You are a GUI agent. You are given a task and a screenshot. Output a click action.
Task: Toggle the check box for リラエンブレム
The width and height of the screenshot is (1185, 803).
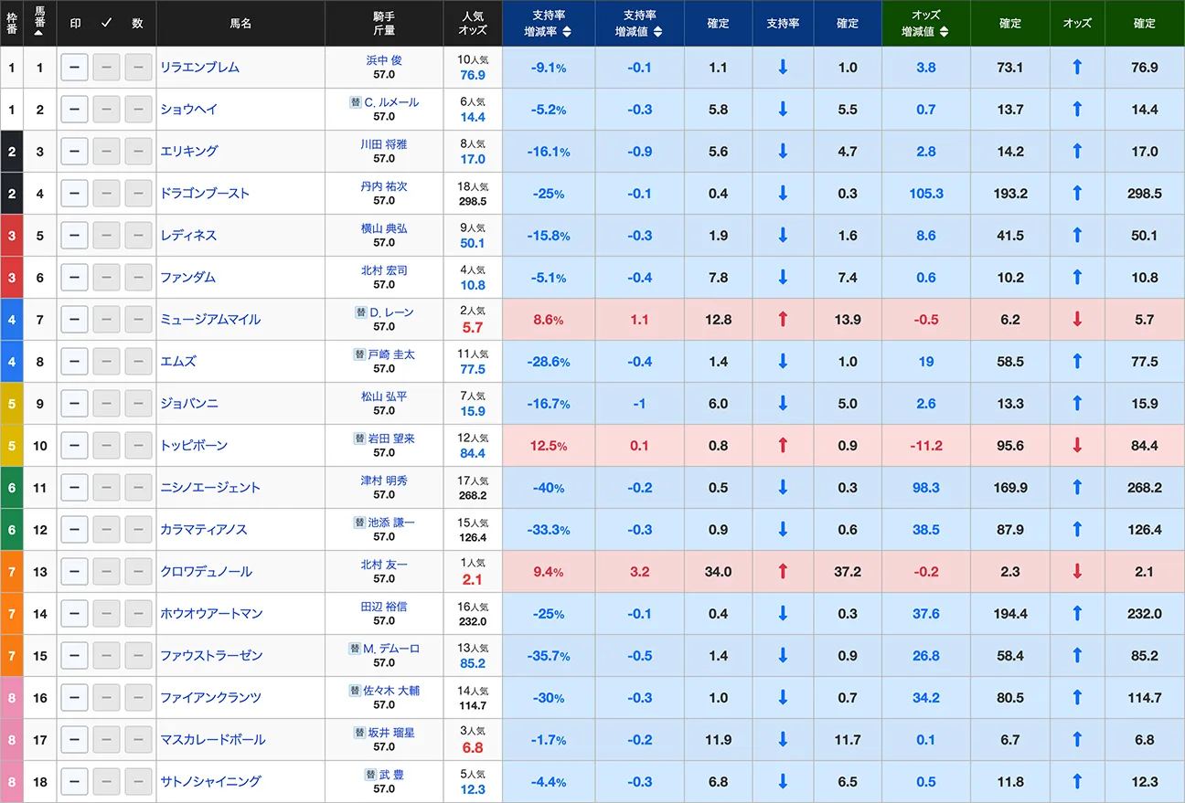[106, 68]
